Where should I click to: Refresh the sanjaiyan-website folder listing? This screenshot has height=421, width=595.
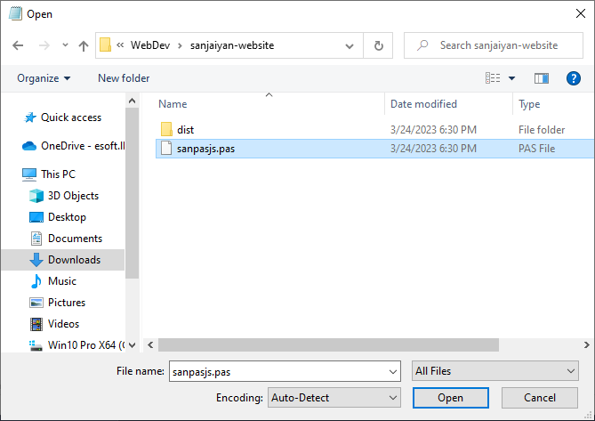[x=379, y=45]
